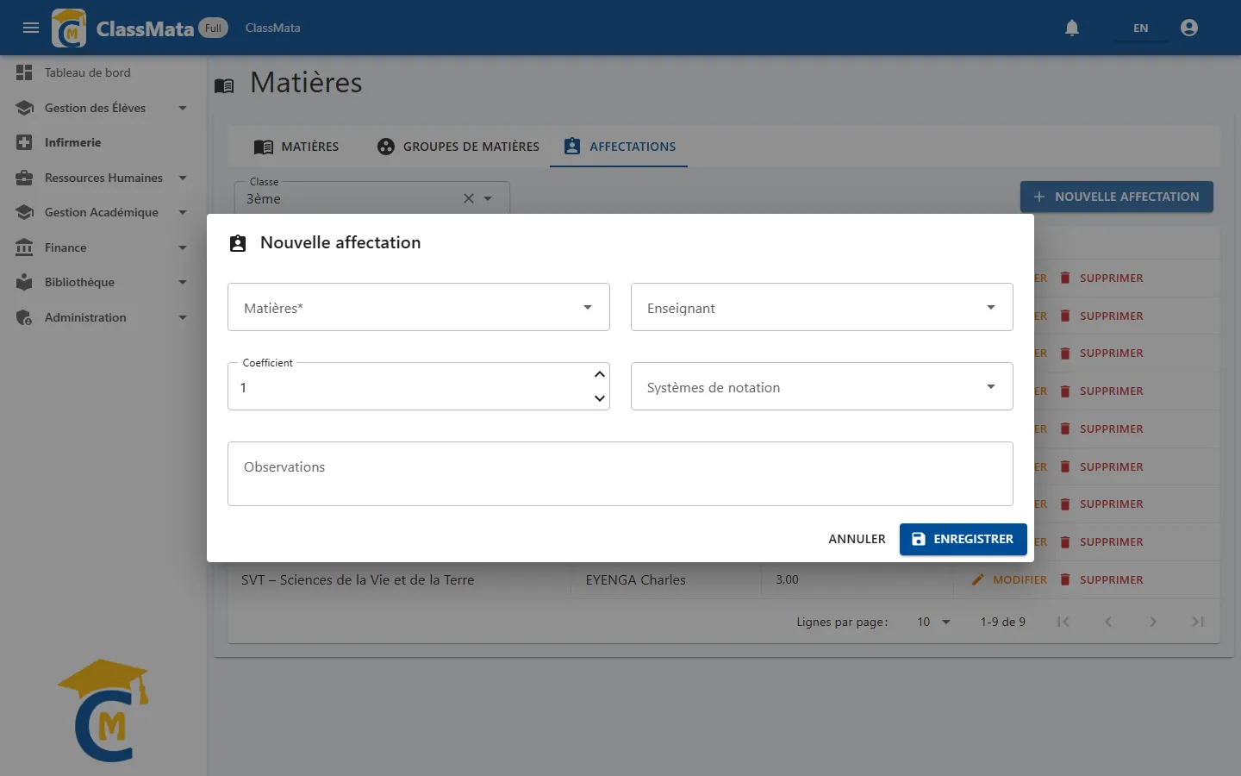Image resolution: width=1241 pixels, height=776 pixels.
Task: Open the Infirmerie sidebar item
Action: click(x=103, y=142)
